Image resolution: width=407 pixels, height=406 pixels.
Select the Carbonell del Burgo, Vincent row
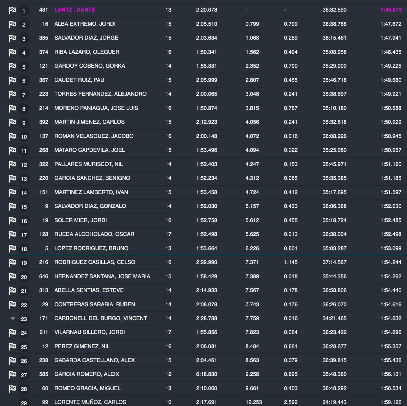[101, 318]
